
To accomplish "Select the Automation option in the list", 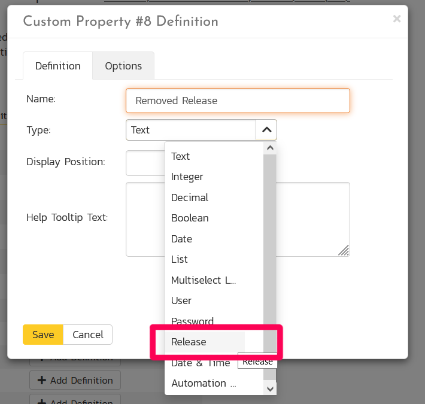I will (204, 383).
